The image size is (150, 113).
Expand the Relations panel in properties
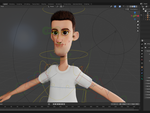(146, 80)
